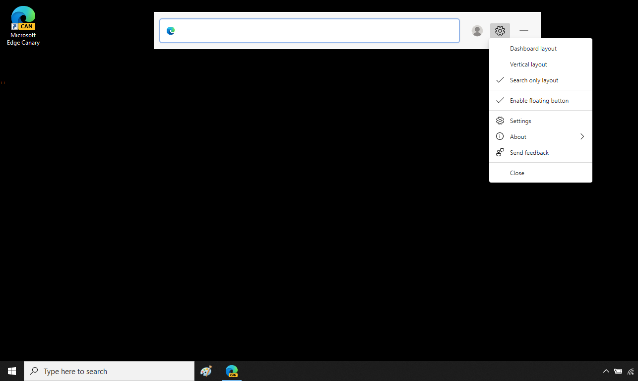Launch Microsoft Edge Canary from the desktop icon
The image size is (638, 381).
[x=23, y=18]
